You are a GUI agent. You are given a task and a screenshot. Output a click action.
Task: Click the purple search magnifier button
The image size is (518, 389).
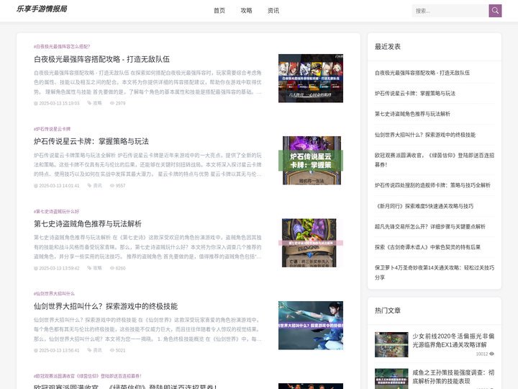point(495,11)
